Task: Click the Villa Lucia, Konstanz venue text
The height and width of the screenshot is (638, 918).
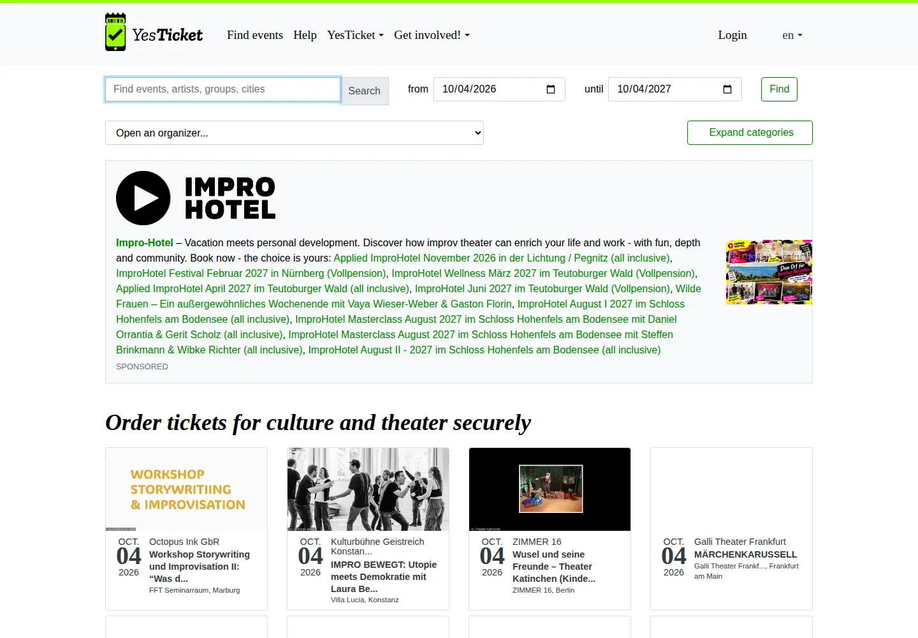Action: tap(365, 600)
